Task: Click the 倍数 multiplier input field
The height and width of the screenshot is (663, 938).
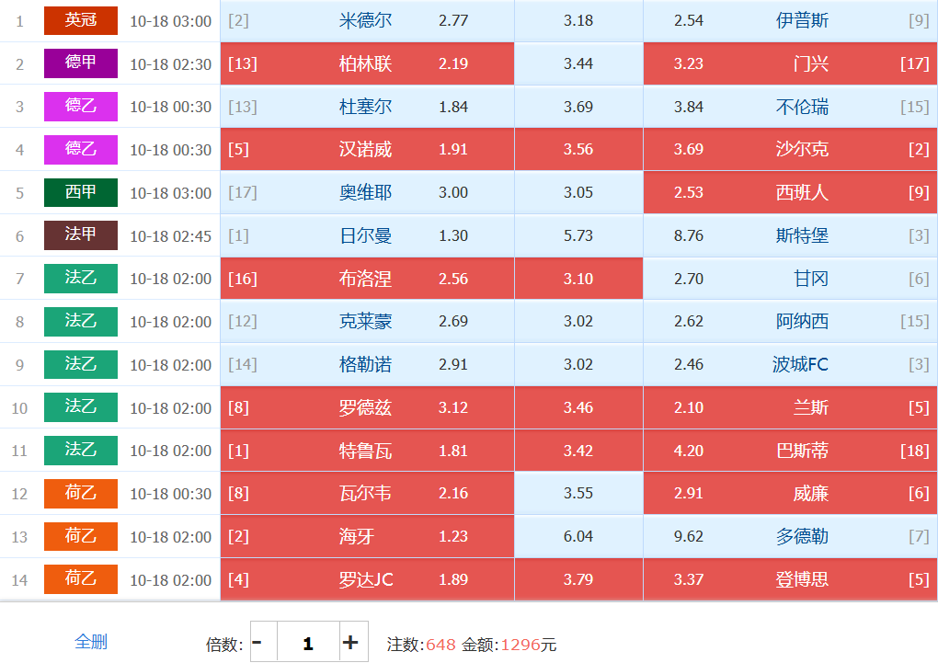Action: click(308, 643)
